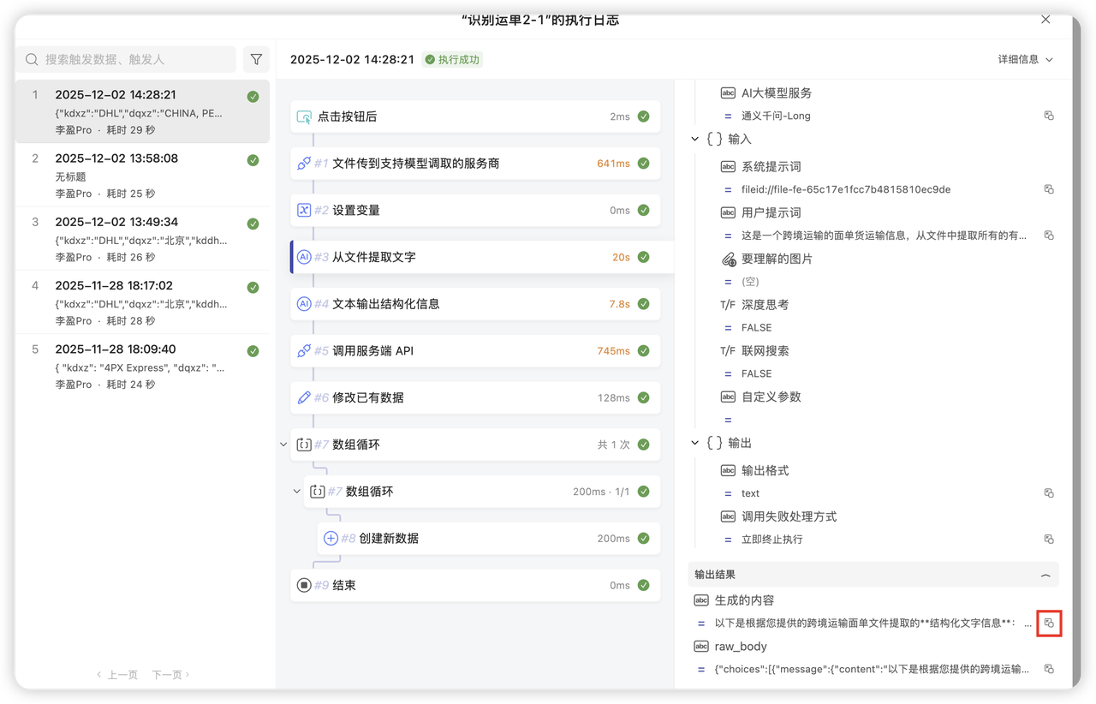Screen dimensions: 1096x704
Task: Copy the fileid system prompt value
Action: coord(1049,189)
